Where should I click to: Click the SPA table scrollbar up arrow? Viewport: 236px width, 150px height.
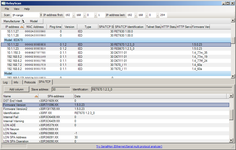[231, 96]
